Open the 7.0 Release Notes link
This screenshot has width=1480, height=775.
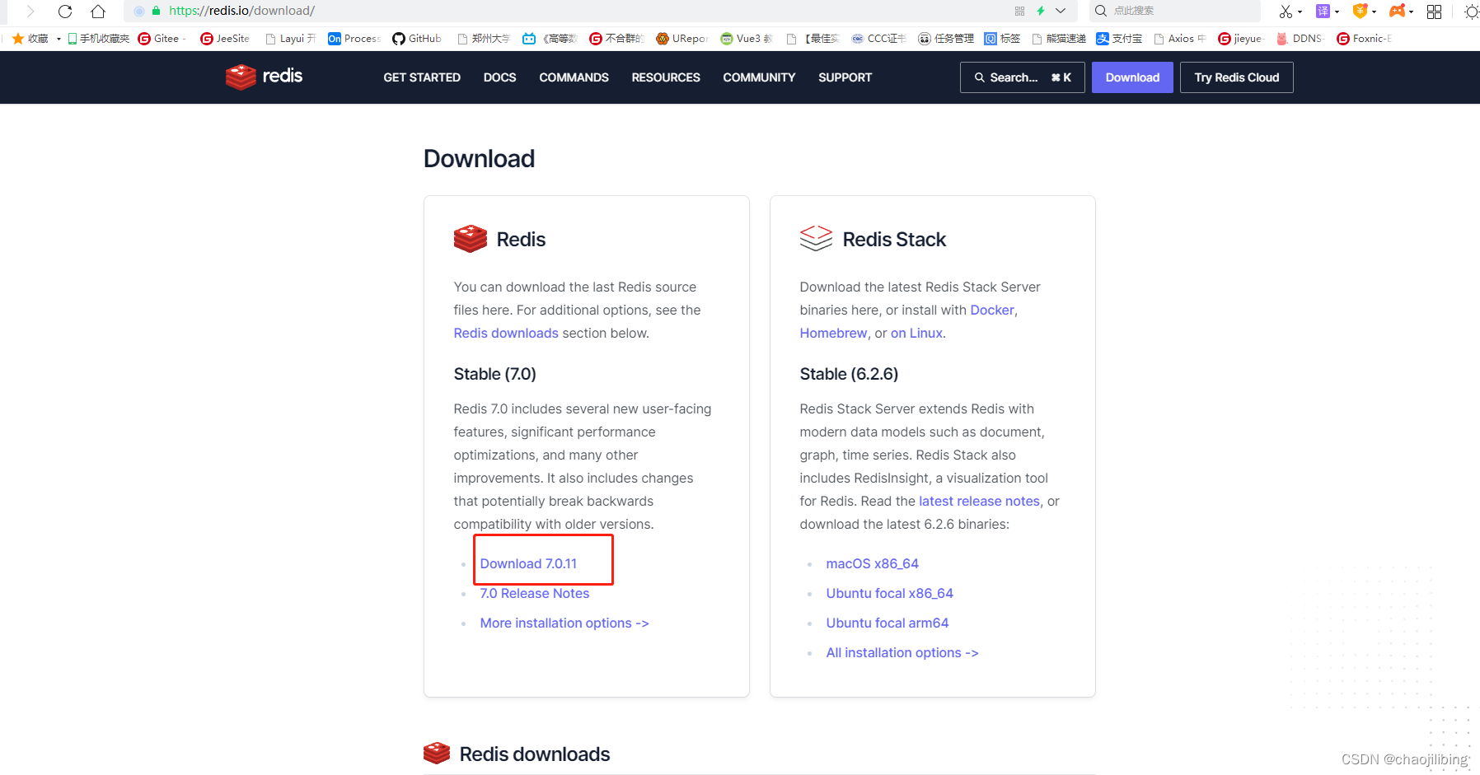coord(534,593)
